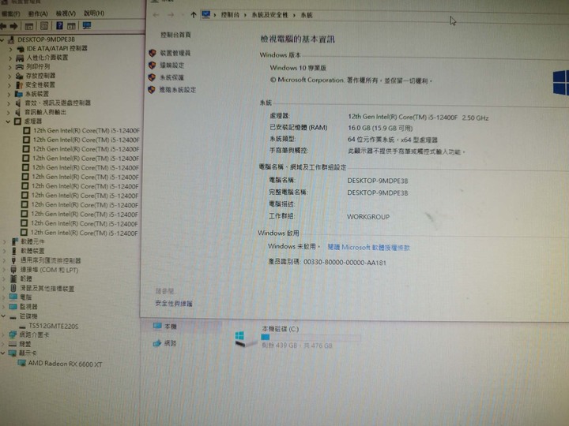Collapse the 處理器 processors node
The width and height of the screenshot is (569, 426).
[x=9, y=121]
